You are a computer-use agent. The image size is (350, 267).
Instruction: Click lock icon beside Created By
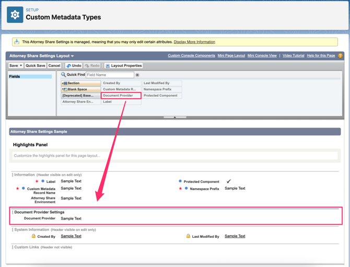pyautogui.click(x=33, y=236)
